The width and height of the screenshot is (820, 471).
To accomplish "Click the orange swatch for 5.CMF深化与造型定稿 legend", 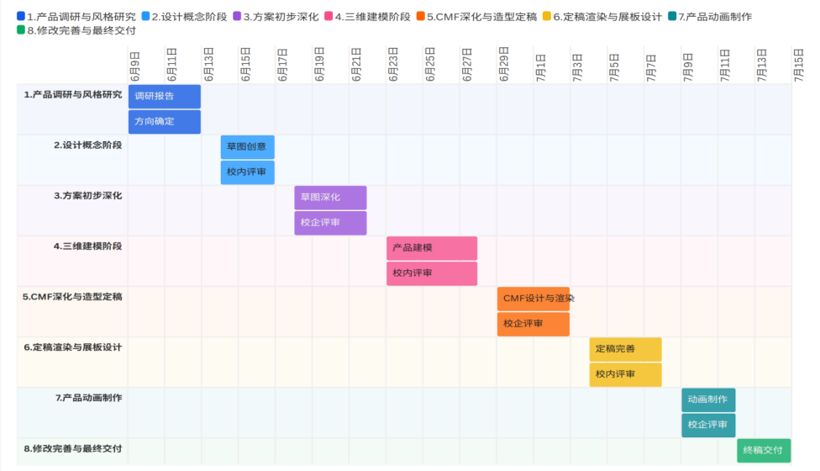I will (x=420, y=16).
